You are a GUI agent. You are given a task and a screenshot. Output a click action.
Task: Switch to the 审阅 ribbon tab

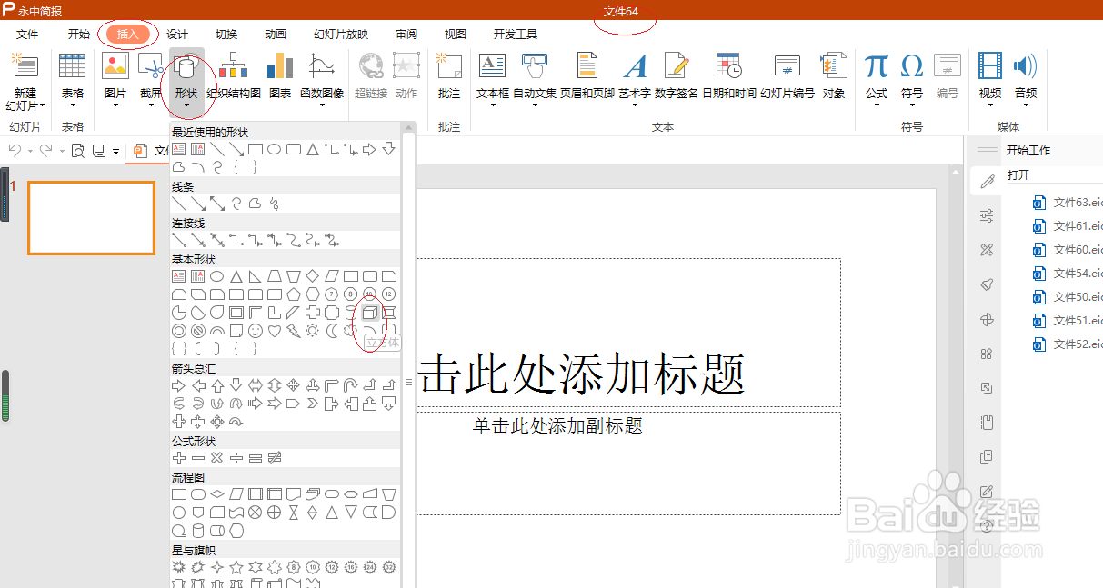tap(406, 34)
